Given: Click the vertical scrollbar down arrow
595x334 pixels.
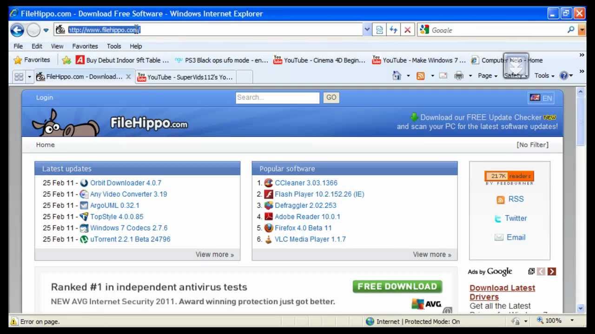Looking at the screenshot, I should 581,308.
